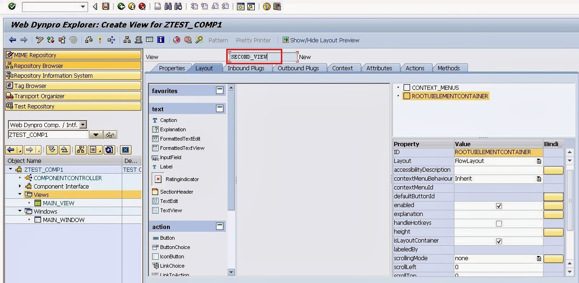Click the Expand All Nodes icon in tree toolbar
This screenshot has width=579, height=283.
pos(52,150)
